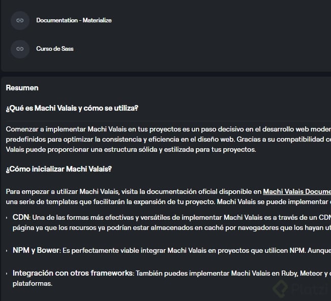The image size is (331, 301).
Task: Click the chain icon next to Curso de Sass
Action: pyautogui.click(x=20, y=49)
